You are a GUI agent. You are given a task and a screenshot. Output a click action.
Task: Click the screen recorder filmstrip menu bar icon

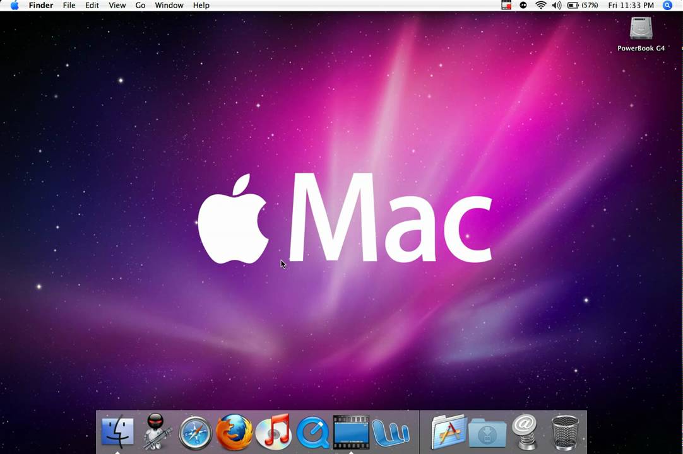506,5
